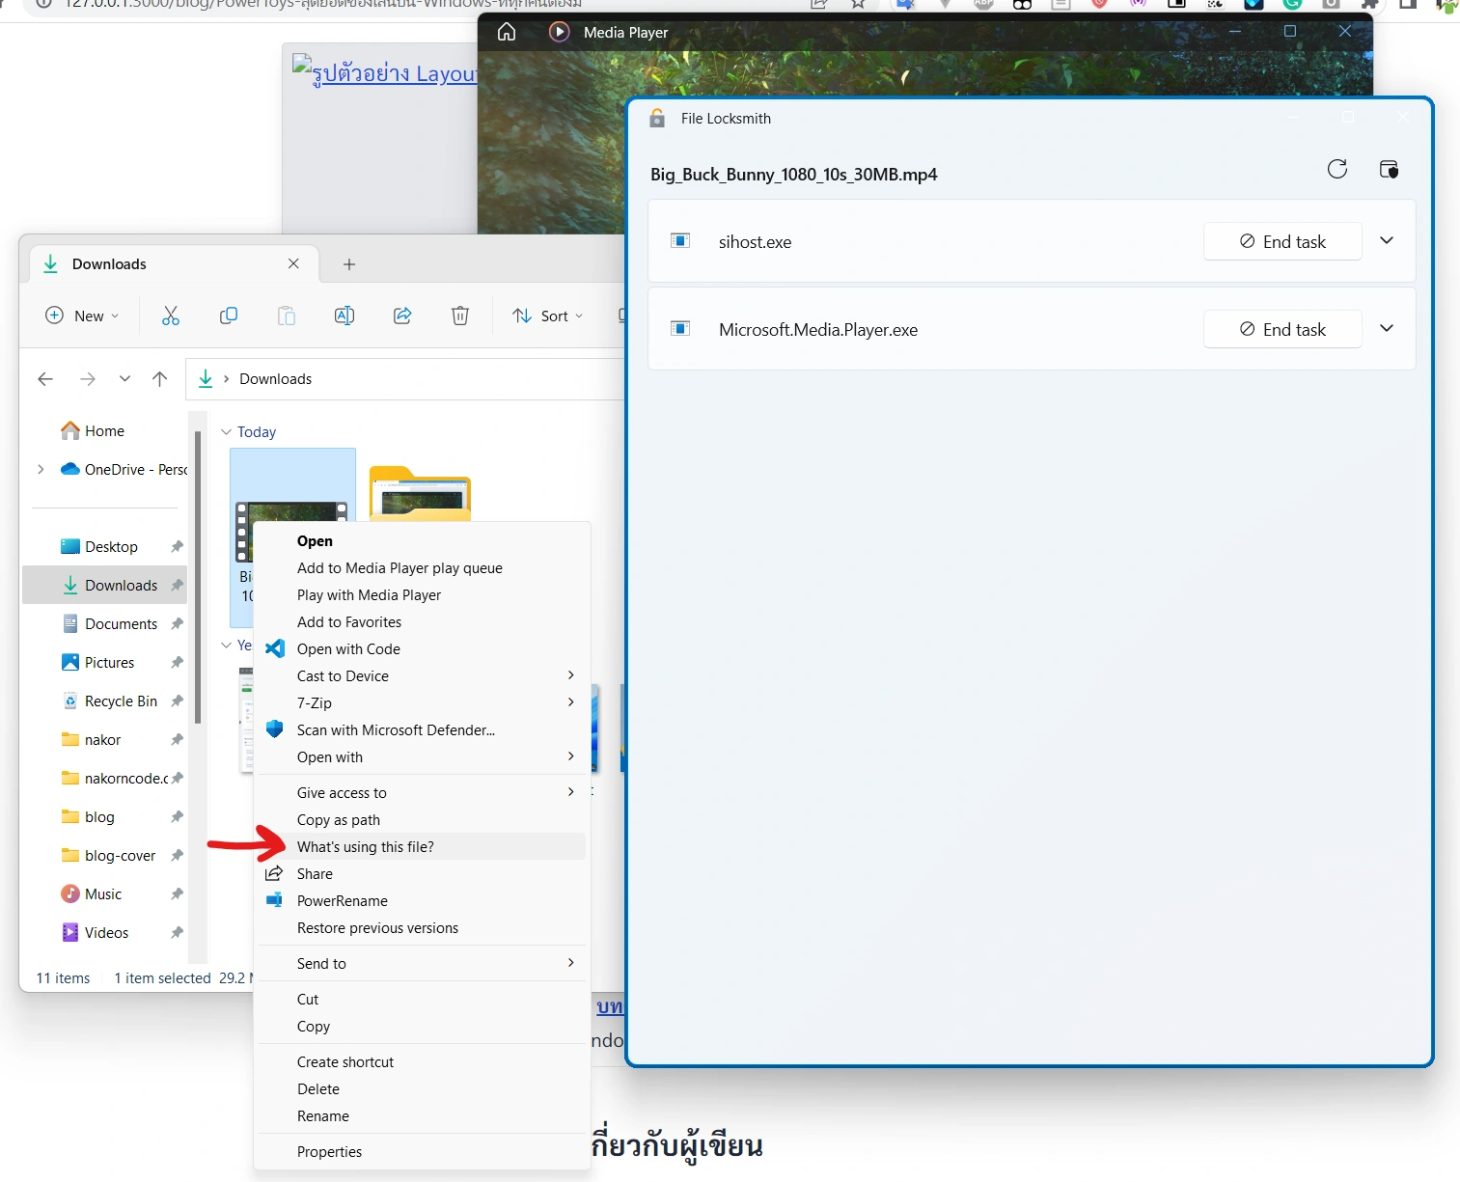Choose Add to Favorites

click(x=422, y=622)
